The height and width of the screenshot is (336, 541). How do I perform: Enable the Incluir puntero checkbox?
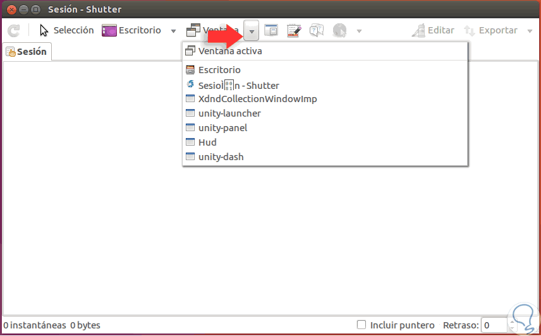point(362,325)
